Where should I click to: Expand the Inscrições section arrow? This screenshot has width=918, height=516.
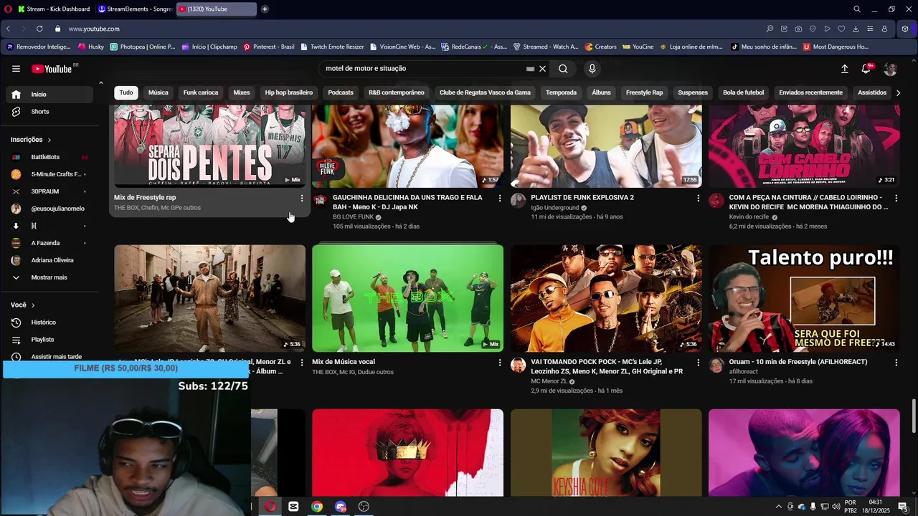pyautogui.click(x=49, y=140)
